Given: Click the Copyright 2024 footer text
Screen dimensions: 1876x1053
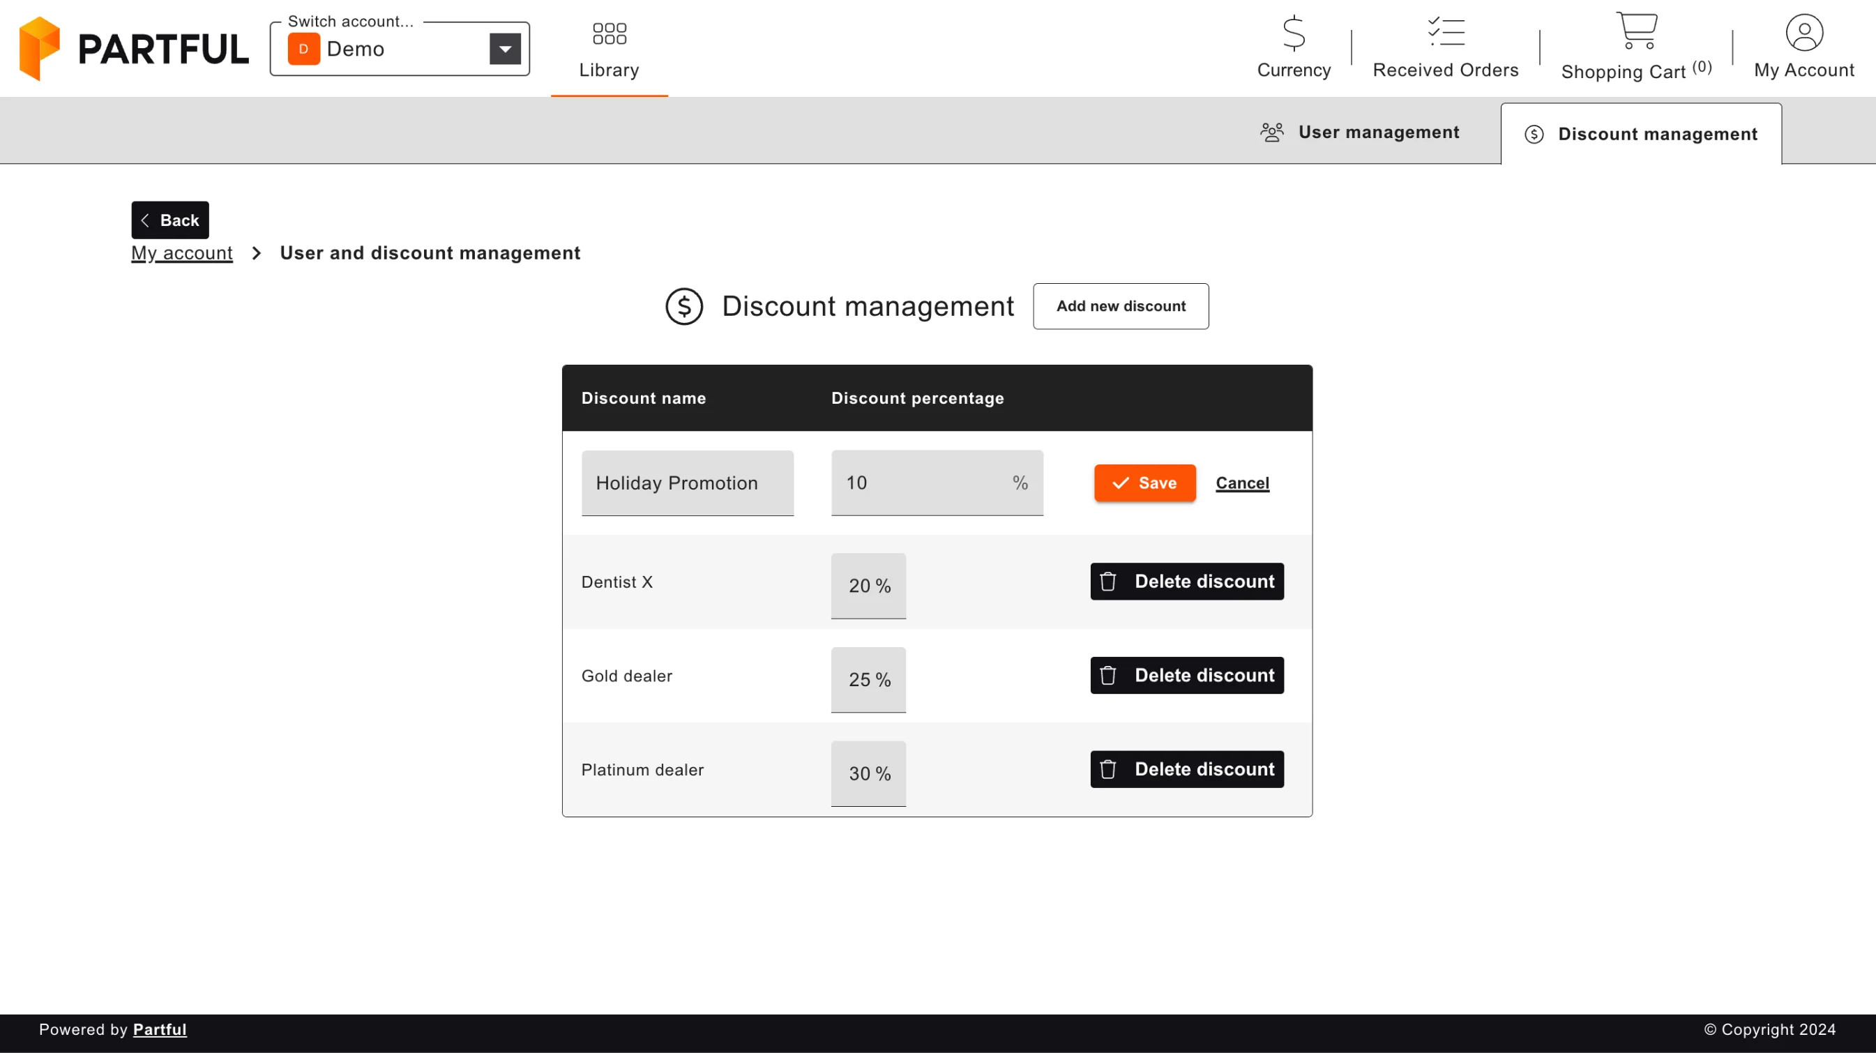Looking at the screenshot, I should (x=1770, y=1029).
